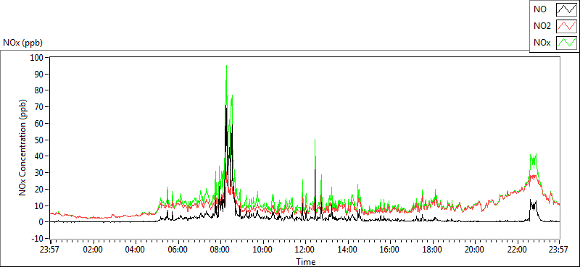This screenshot has height=267, width=580.
Task: Click the NOx Concentration (ppb) y-axis label
Action: (23, 148)
